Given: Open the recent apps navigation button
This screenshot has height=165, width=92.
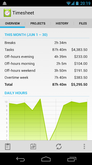Looking at the screenshot, I should [72, 159].
